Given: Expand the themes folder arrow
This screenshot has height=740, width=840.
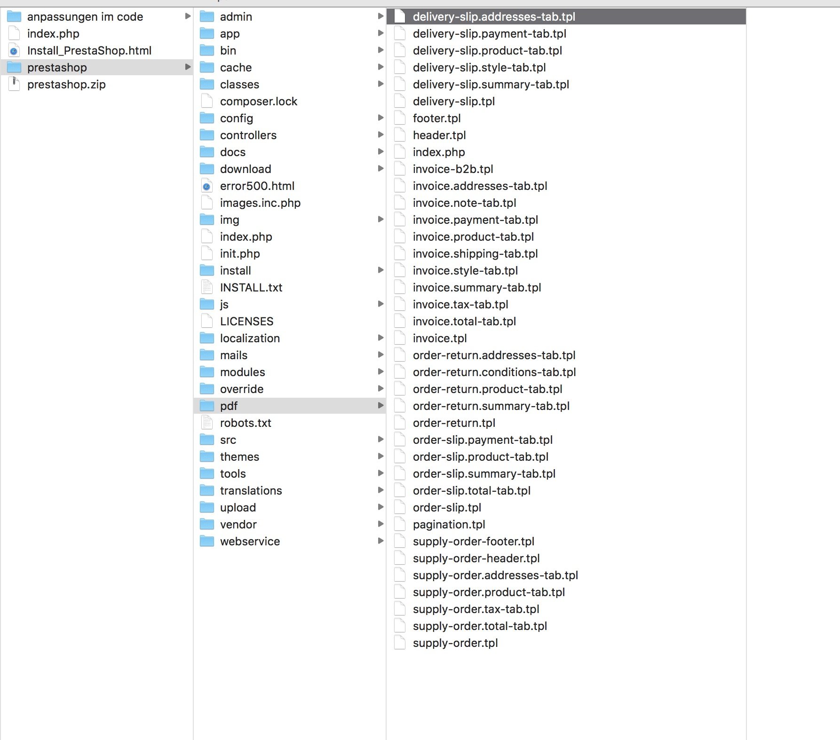Looking at the screenshot, I should click(x=380, y=457).
